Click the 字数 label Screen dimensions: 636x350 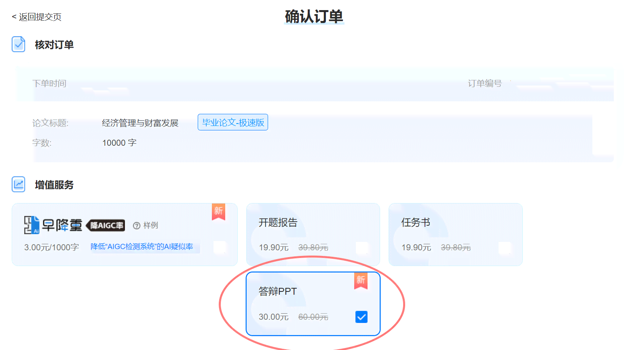point(42,143)
